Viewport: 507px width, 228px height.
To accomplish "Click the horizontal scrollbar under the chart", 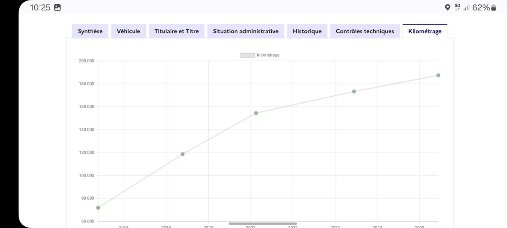I will point(263,223).
